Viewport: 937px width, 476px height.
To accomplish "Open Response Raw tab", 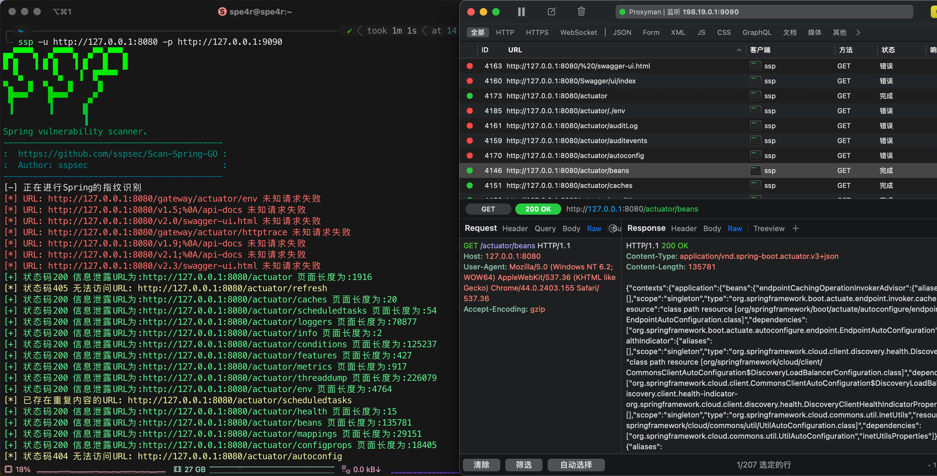I will [x=735, y=229].
